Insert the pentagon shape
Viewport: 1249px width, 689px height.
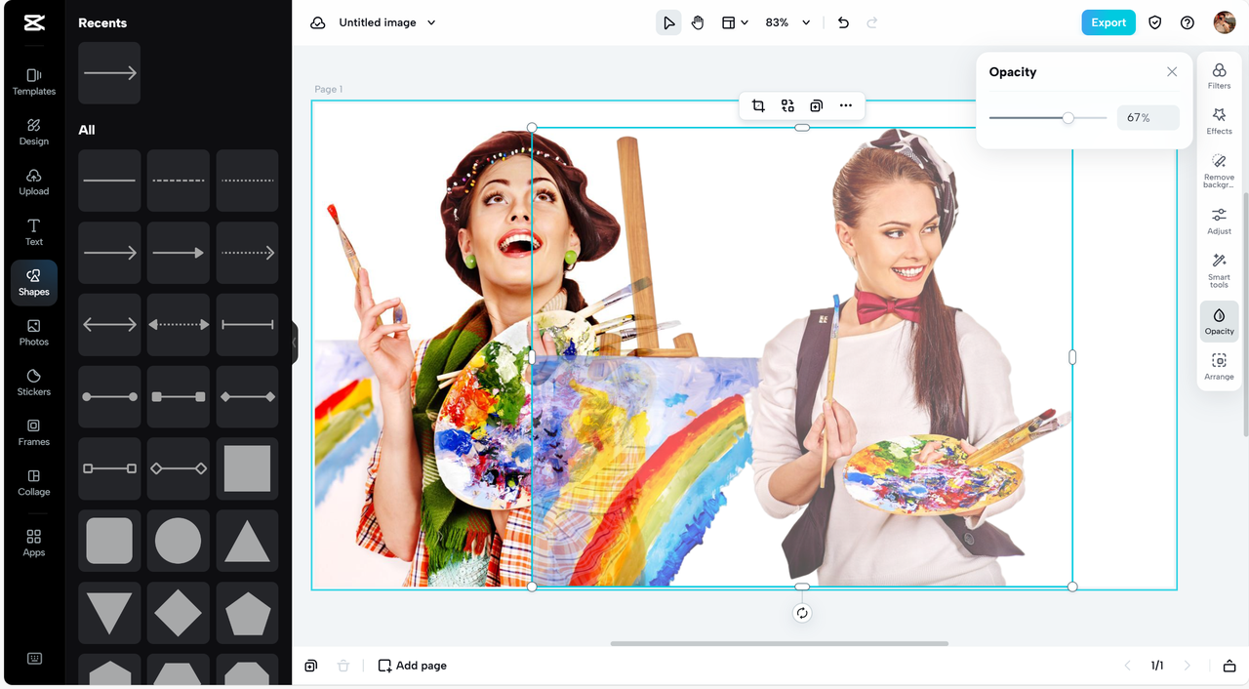coord(247,613)
